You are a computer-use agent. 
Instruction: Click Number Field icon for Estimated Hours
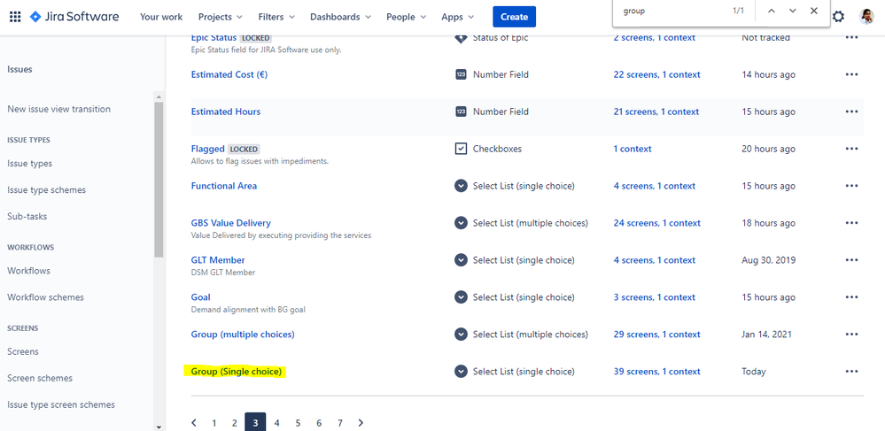coord(461,112)
